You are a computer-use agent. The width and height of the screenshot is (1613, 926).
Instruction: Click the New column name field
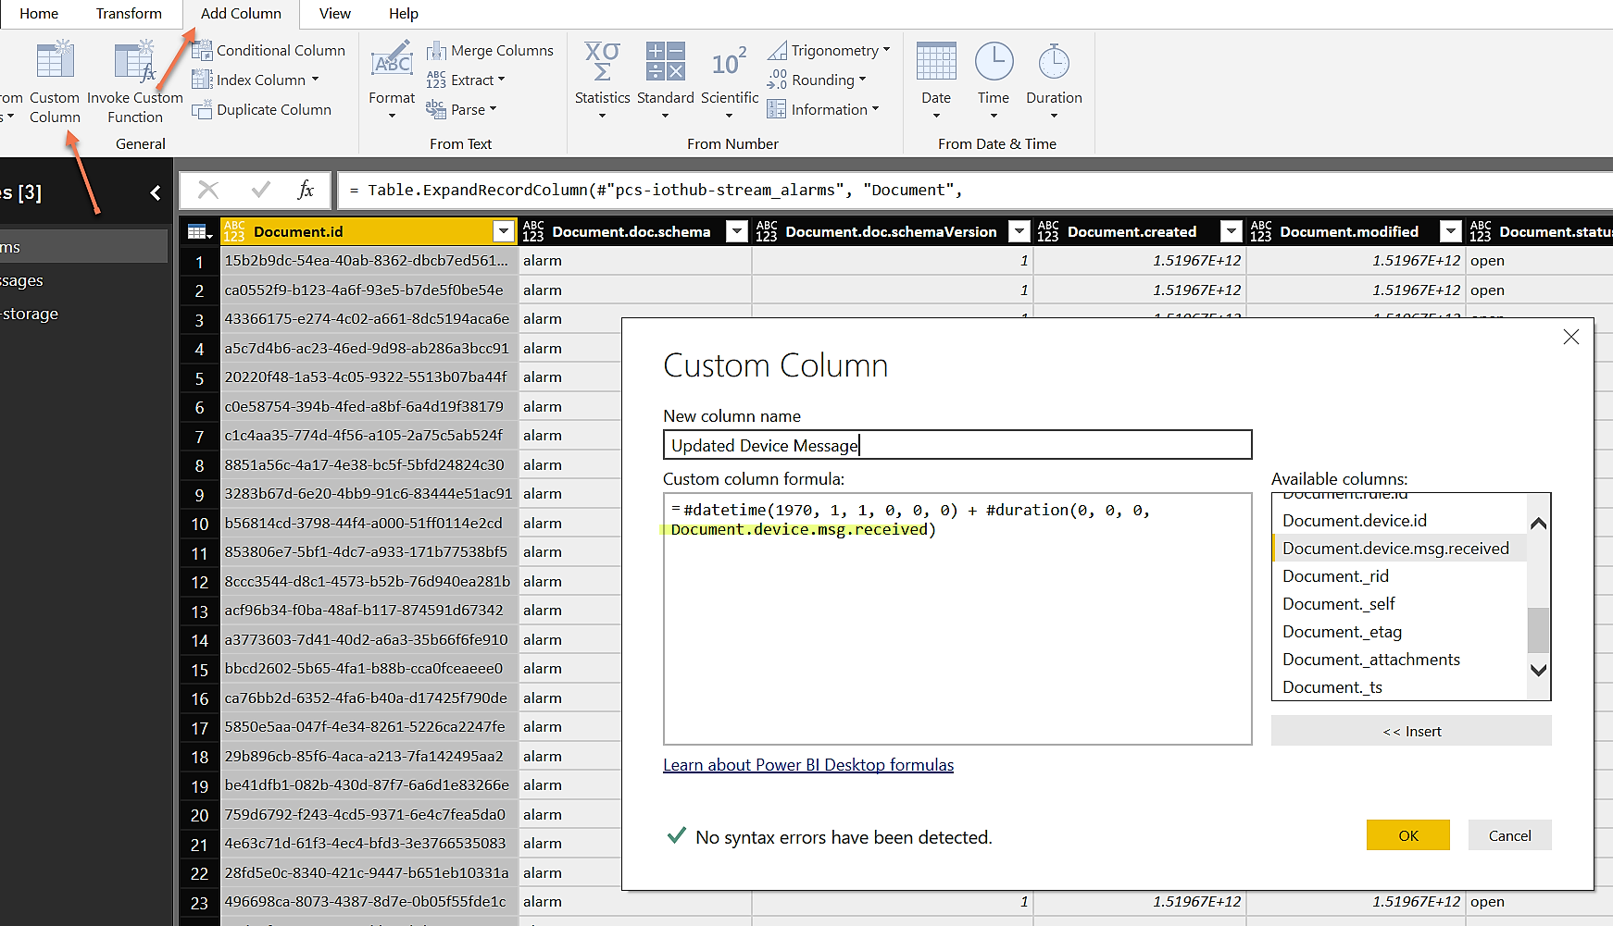[x=957, y=445]
